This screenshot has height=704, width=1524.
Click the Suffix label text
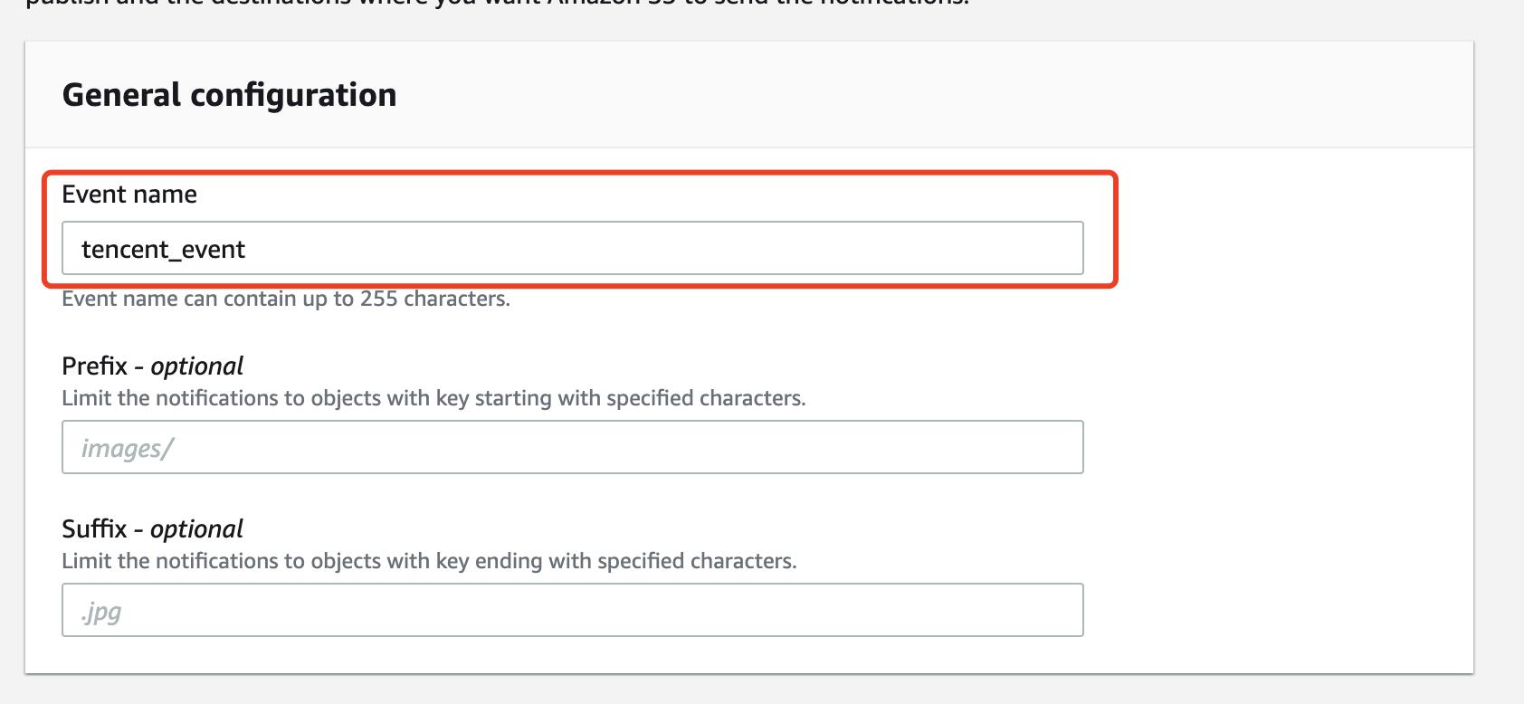point(94,528)
